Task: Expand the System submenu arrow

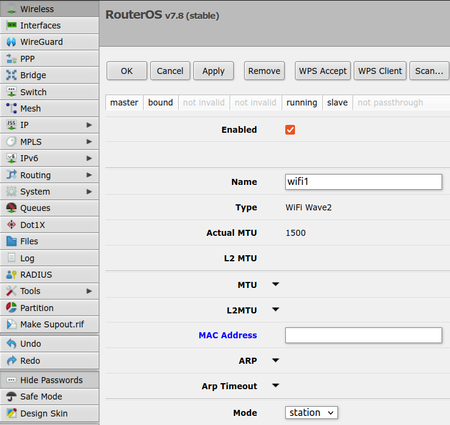Action: pyautogui.click(x=89, y=192)
